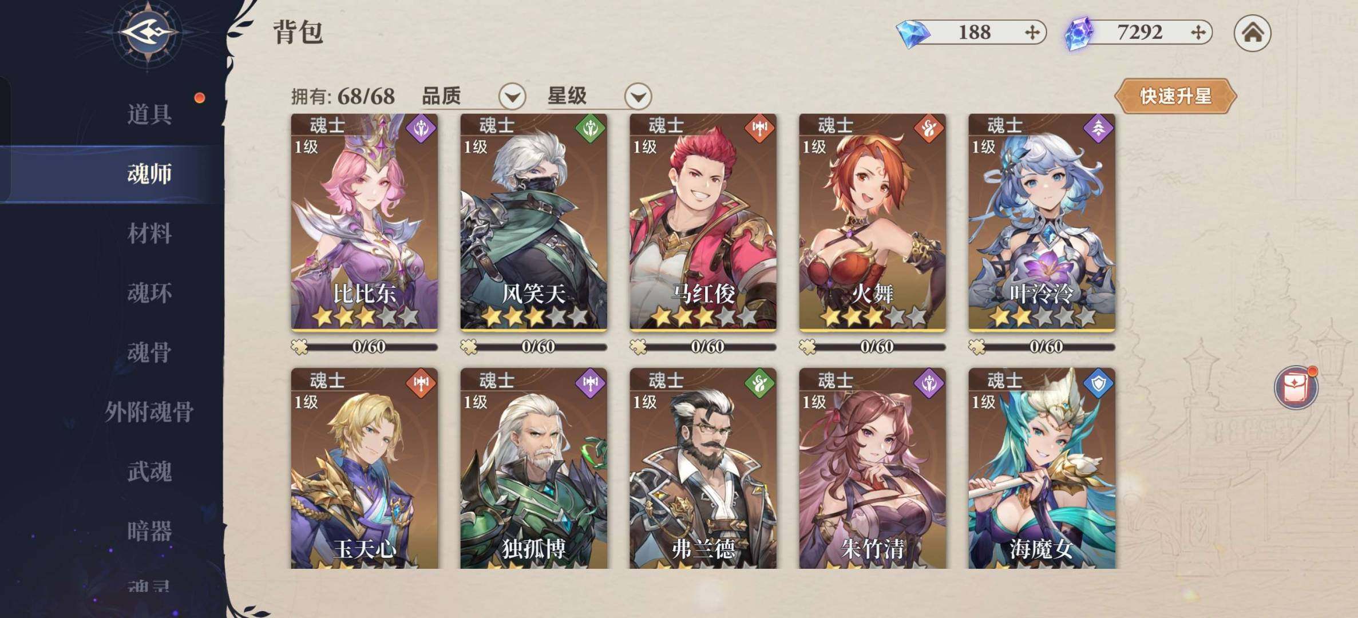Open the 叶泠泠 character card
Image resolution: width=1358 pixels, height=618 pixels.
(1042, 222)
